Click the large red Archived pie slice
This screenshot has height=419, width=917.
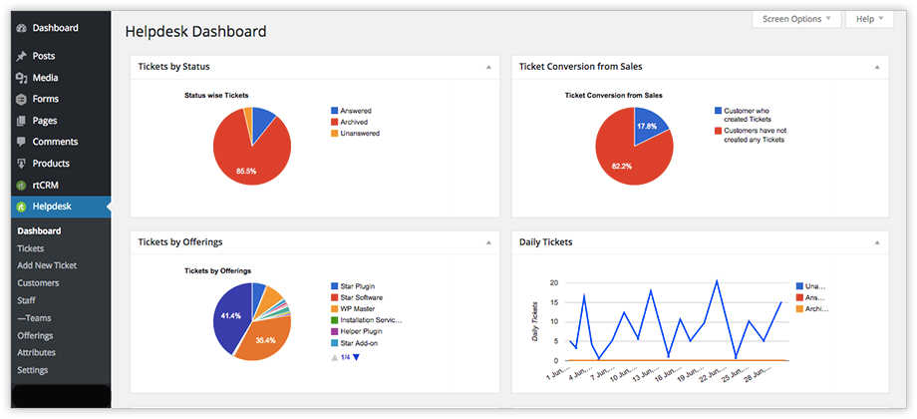click(244, 162)
